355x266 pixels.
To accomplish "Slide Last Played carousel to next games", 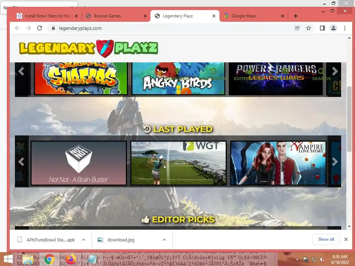I will coord(335,161).
